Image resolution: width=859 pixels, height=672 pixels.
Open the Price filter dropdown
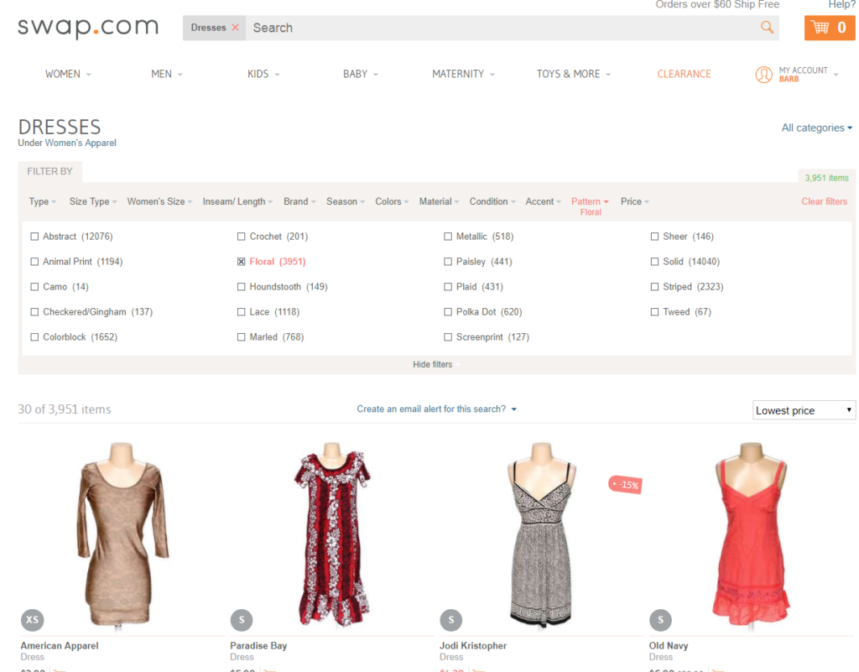(x=635, y=201)
